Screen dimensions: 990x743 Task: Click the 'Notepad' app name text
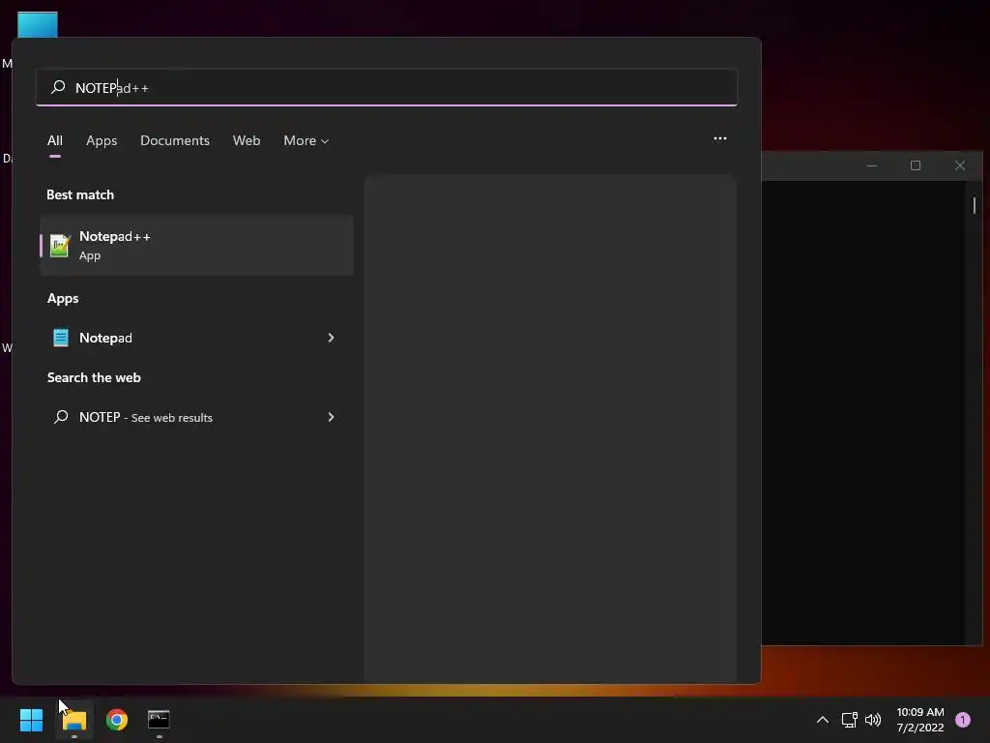click(x=105, y=338)
